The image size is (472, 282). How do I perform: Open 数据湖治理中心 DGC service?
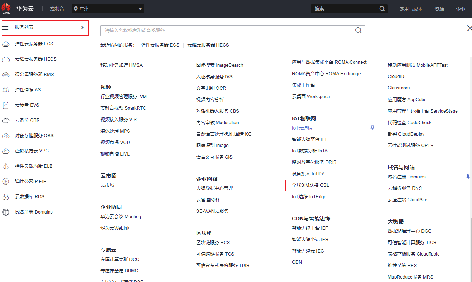point(410,231)
